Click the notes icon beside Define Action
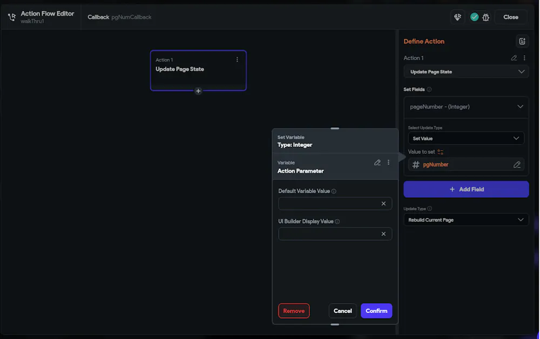 [522, 42]
